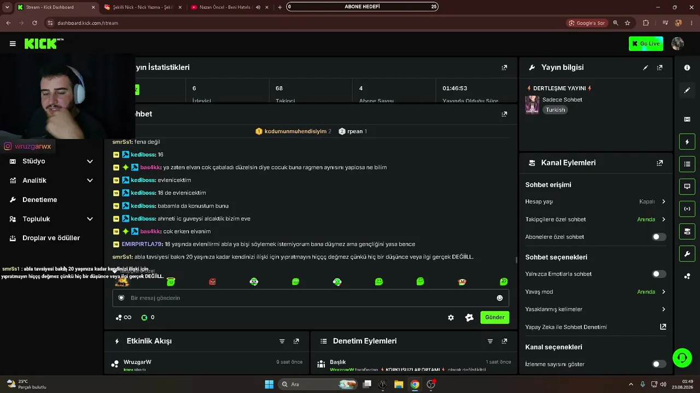This screenshot has height=393, width=700.
Task: Pop out the Yayın İstatistikleri panel
Action: pyautogui.click(x=504, y=68)
